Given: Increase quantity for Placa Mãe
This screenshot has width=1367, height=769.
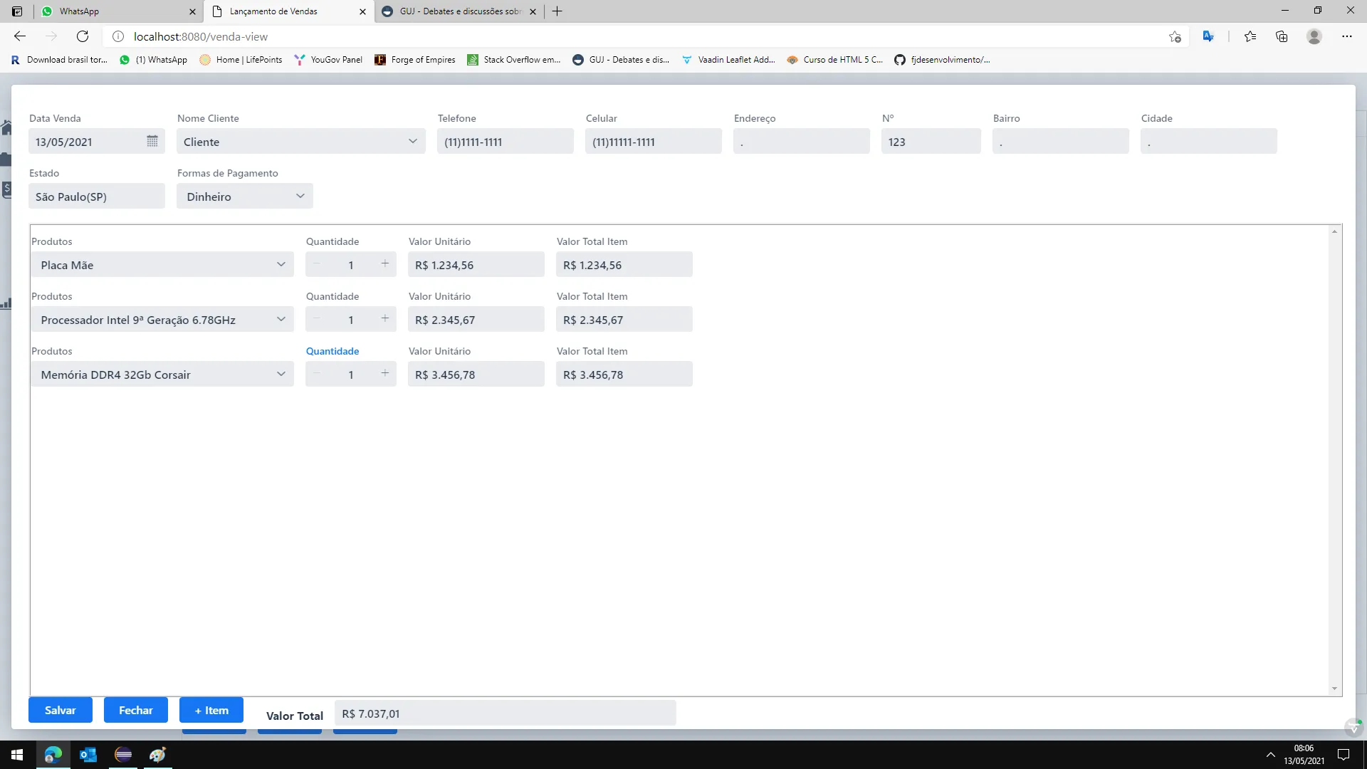Looking at the screenshot, I should pyautogui.click(x=385, y=263).
